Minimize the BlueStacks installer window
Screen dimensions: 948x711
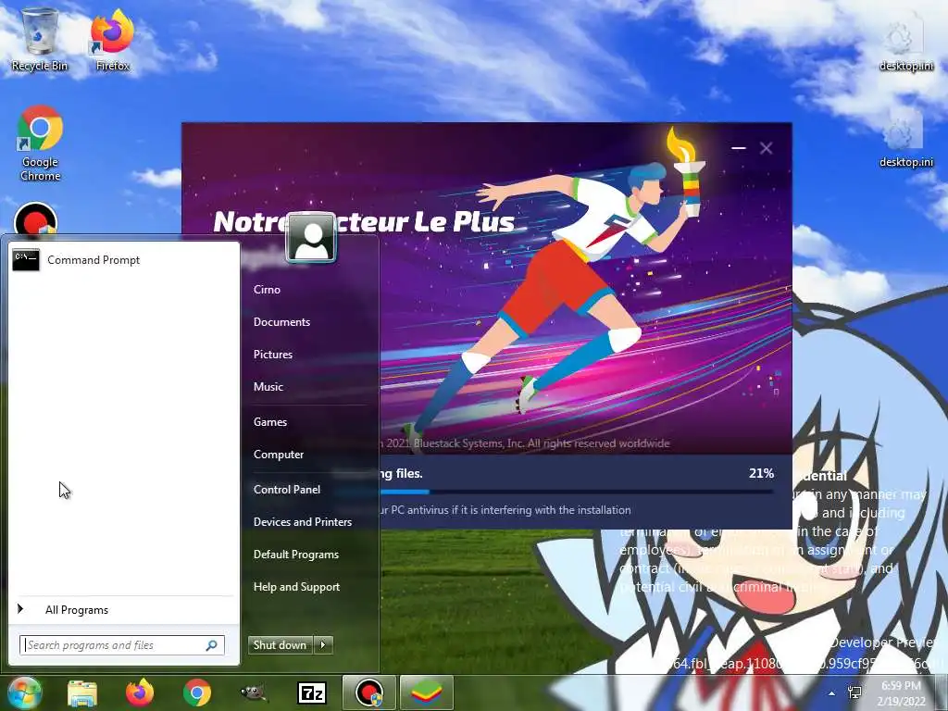tap(738, 148)
